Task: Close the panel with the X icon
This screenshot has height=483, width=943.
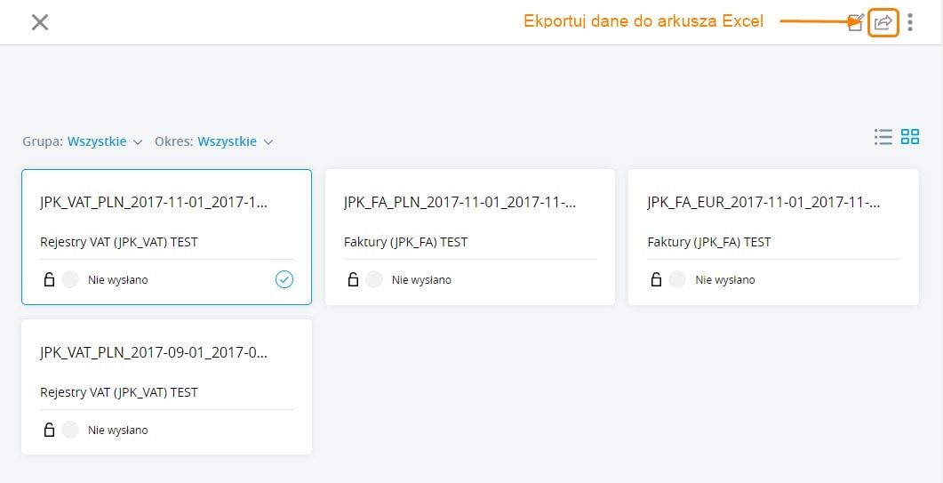Action: [x=40, y=22]
